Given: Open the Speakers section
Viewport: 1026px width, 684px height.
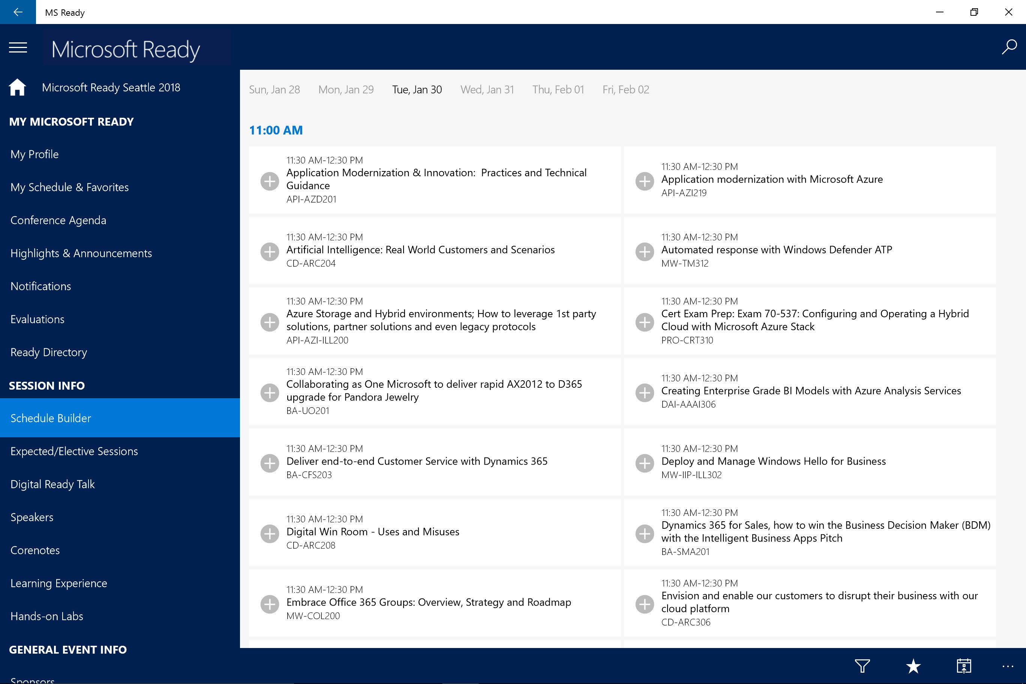Looking at the screenshot, I should [32, 517].
